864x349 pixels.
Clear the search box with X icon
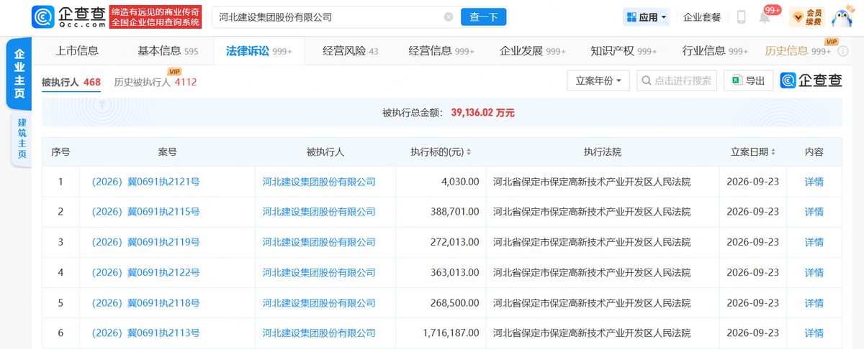tap(449, 17)
